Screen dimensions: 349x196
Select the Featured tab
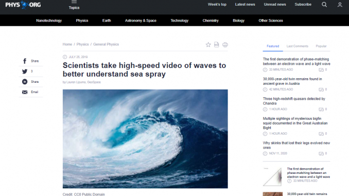(x=273, y=46)
